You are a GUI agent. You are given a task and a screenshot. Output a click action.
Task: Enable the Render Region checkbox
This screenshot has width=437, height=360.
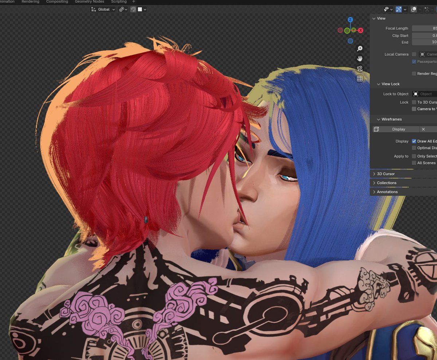click(414, 74)
